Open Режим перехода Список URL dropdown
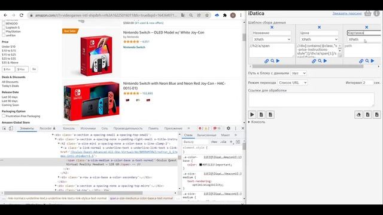This screenshot has height=215, width=383. 293,82
